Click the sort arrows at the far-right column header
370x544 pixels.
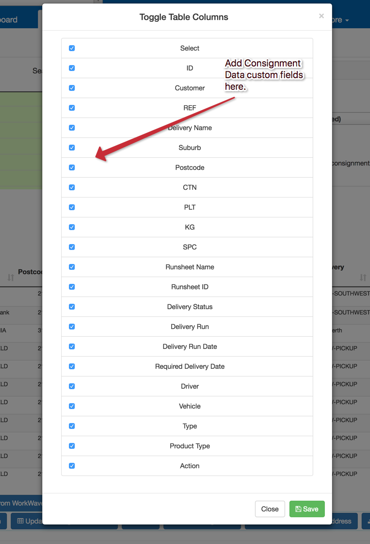point(363,278)
